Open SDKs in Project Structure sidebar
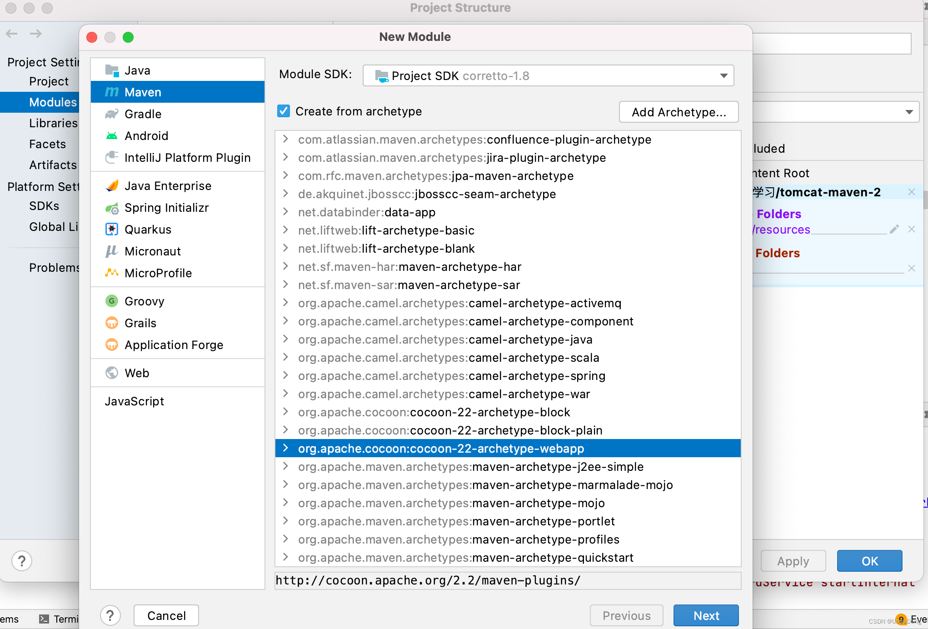Image resolution: width=928 pixels, height=629 pixels. point(40,206)
